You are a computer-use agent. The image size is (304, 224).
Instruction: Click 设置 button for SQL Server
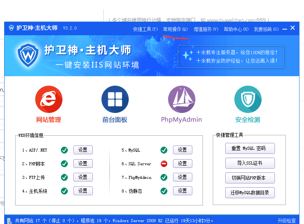click(182, 163)
